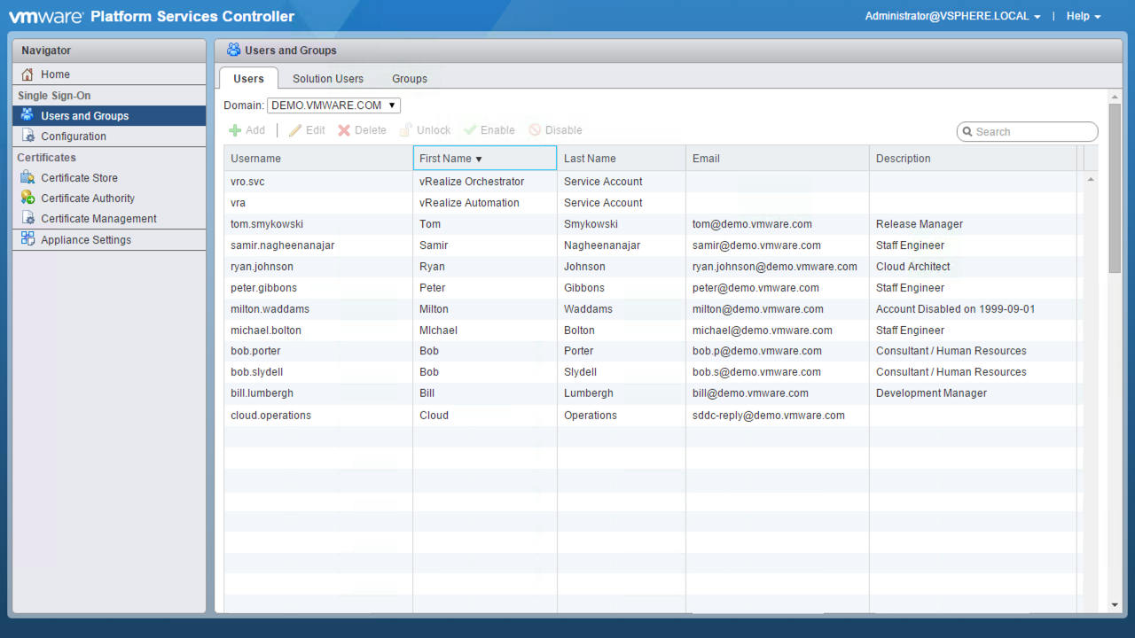Open Certificate Management icon
This screenshot has width=1135, height=638.
tap(27, 219)
